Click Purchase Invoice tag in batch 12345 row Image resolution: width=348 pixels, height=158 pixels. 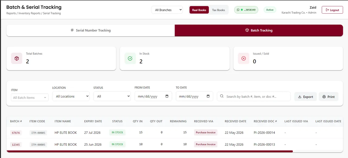[206, 144]
